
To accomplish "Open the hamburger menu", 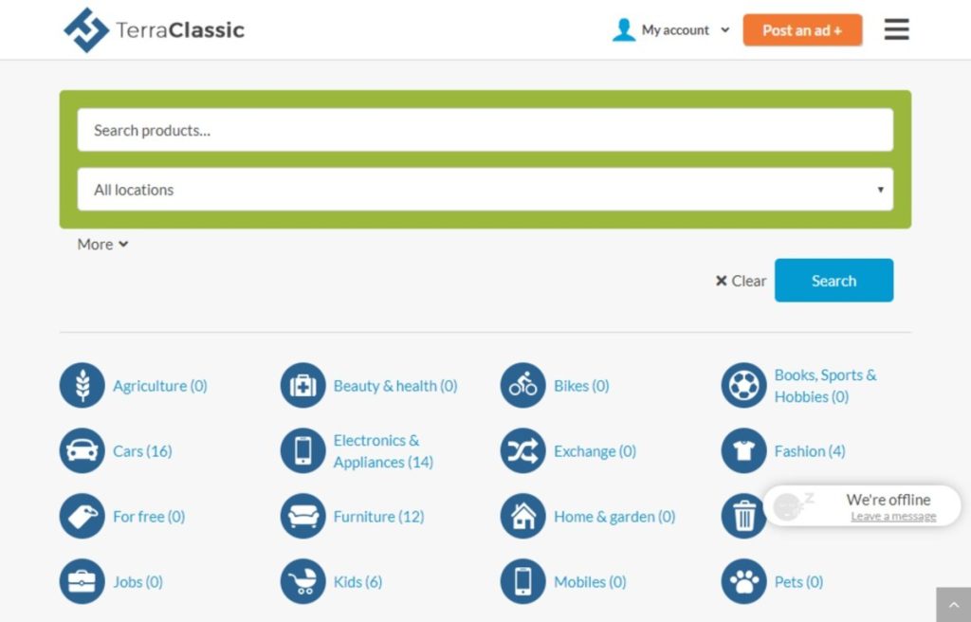I will 896,29.
